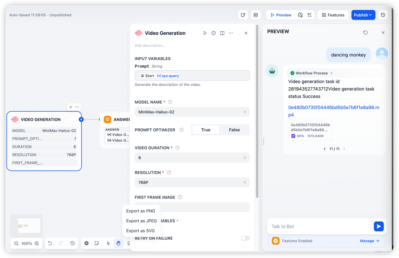
Task: Click the add node plus icon
Action: pos(87,243)
